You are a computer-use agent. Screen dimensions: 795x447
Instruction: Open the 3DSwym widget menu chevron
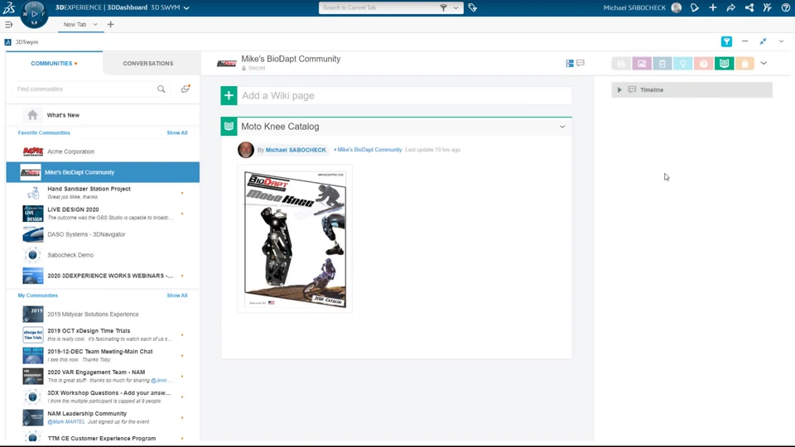point(781,41)
